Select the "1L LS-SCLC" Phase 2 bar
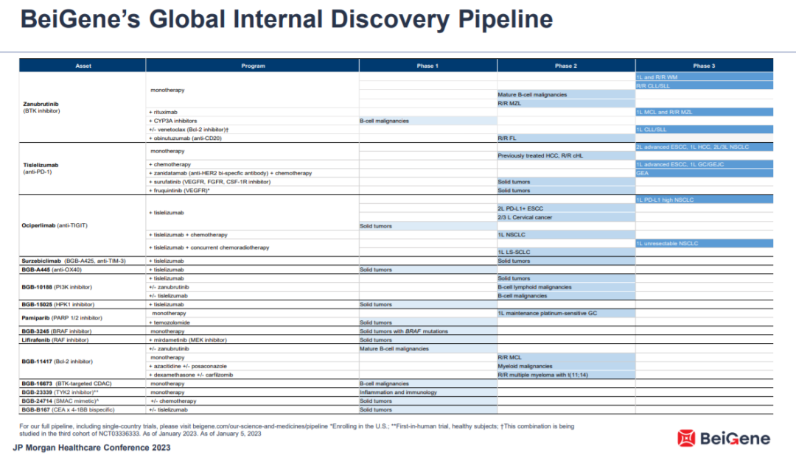796x455 pixels. pyautogui.click(x=566, y=252)
